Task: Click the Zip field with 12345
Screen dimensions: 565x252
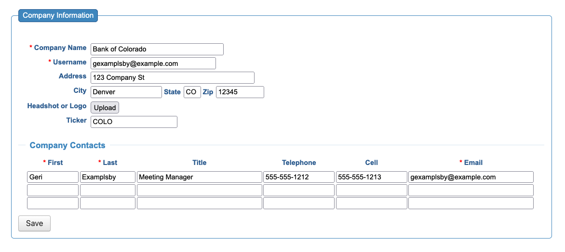Action: [x=240, y=92]
